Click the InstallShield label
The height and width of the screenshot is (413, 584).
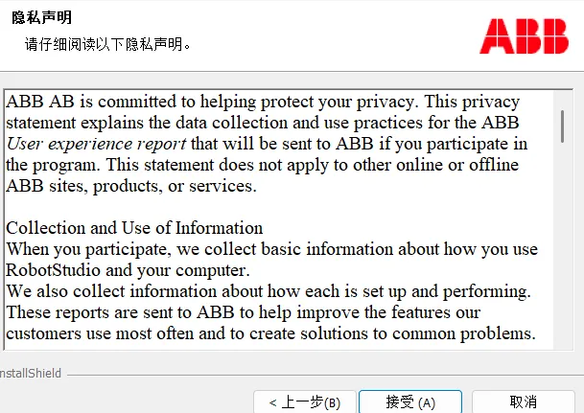(x=30, y=373)
